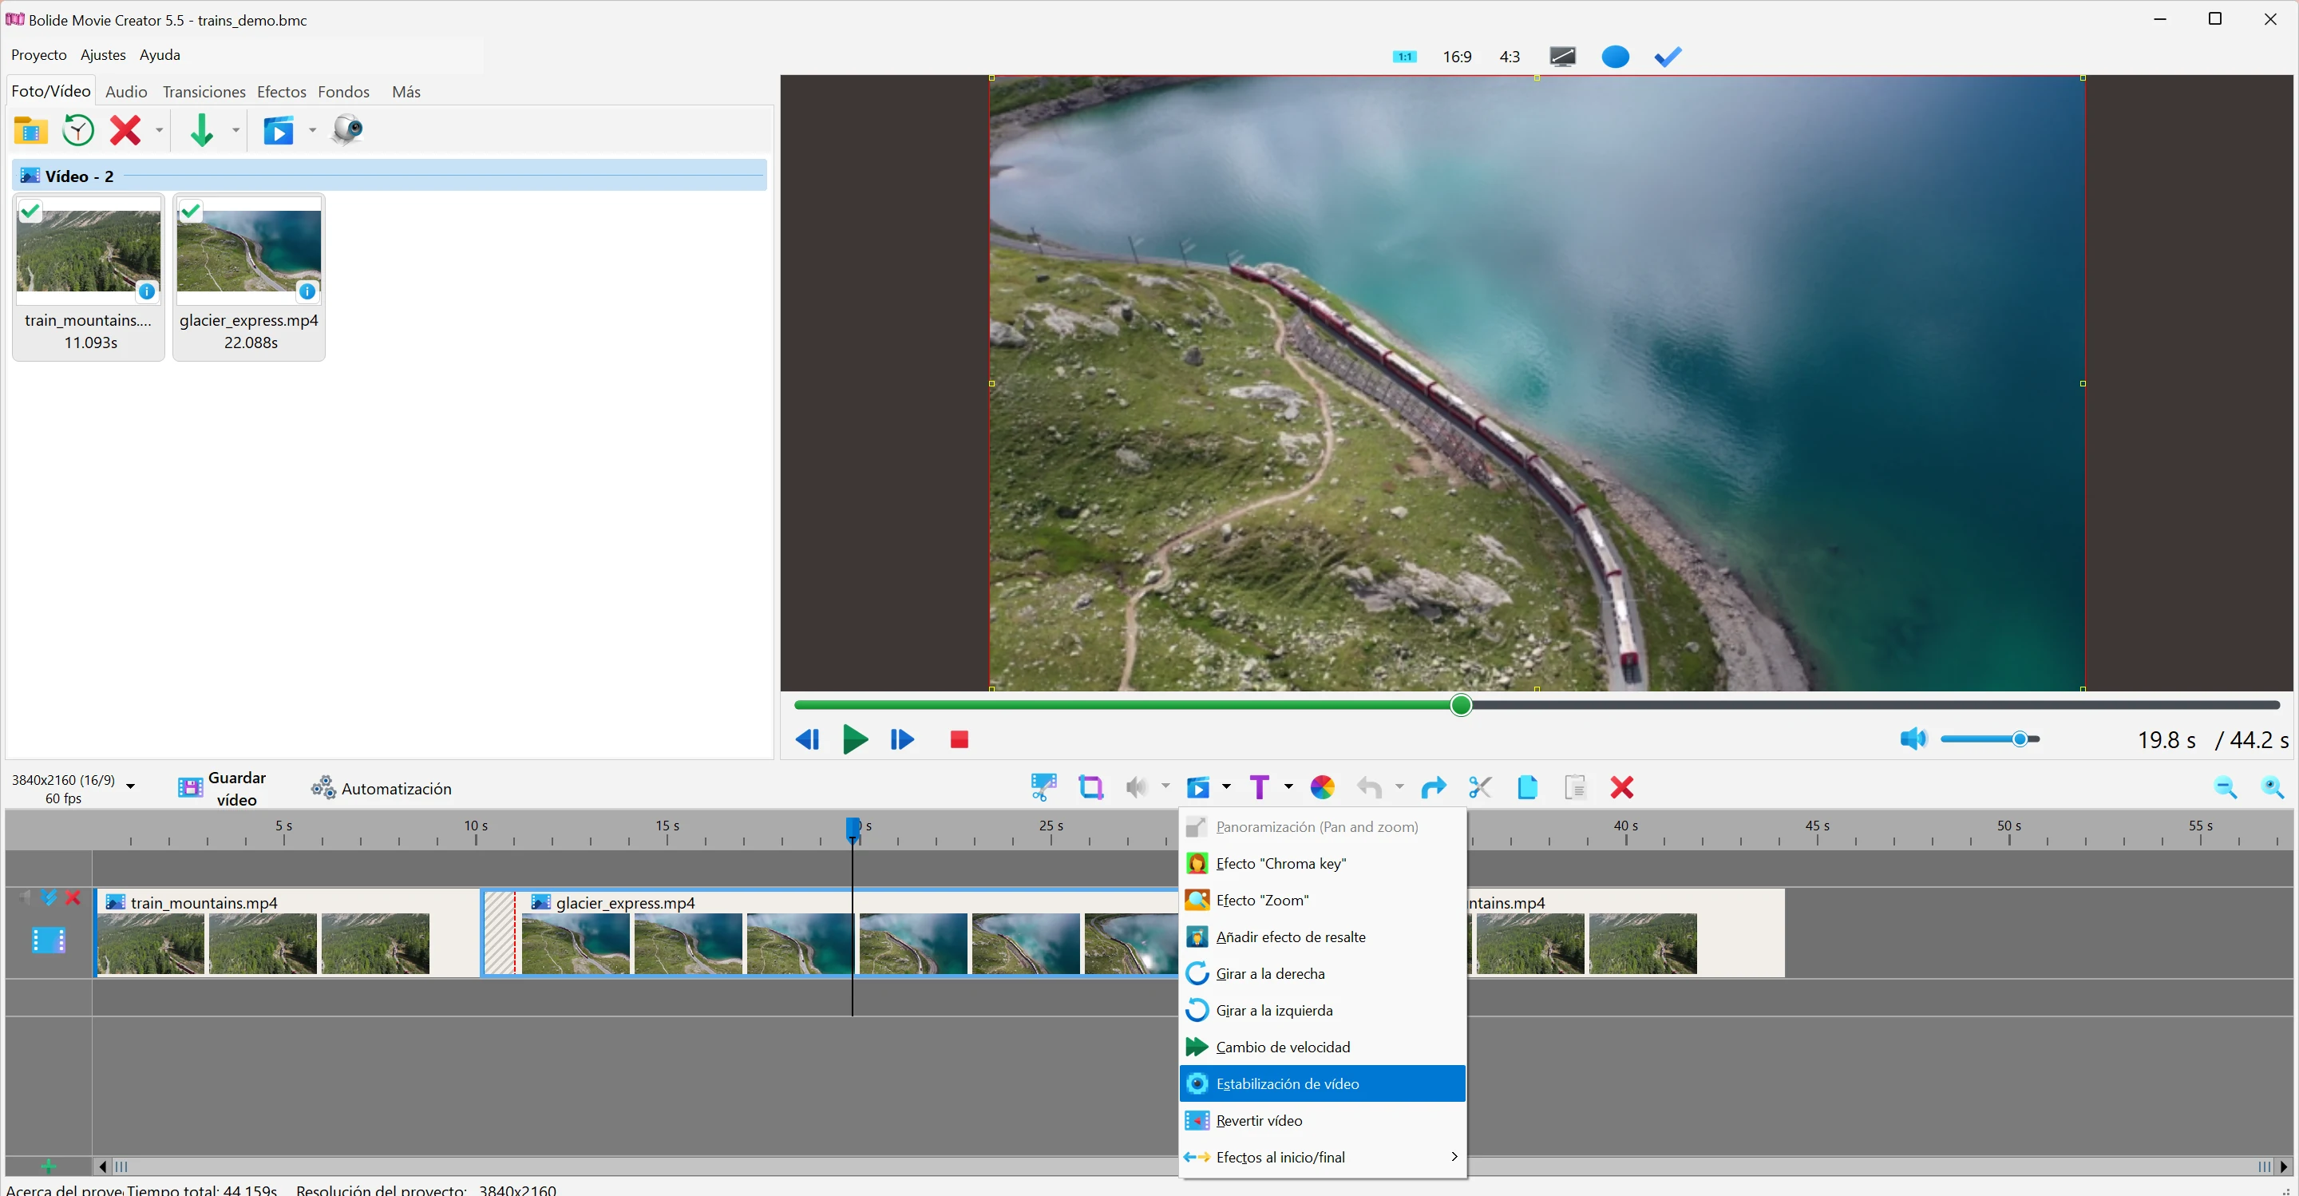Click the volume slider handle
The image size is (2299, 1196).
pyautogui.click(x=2020, y=739)
